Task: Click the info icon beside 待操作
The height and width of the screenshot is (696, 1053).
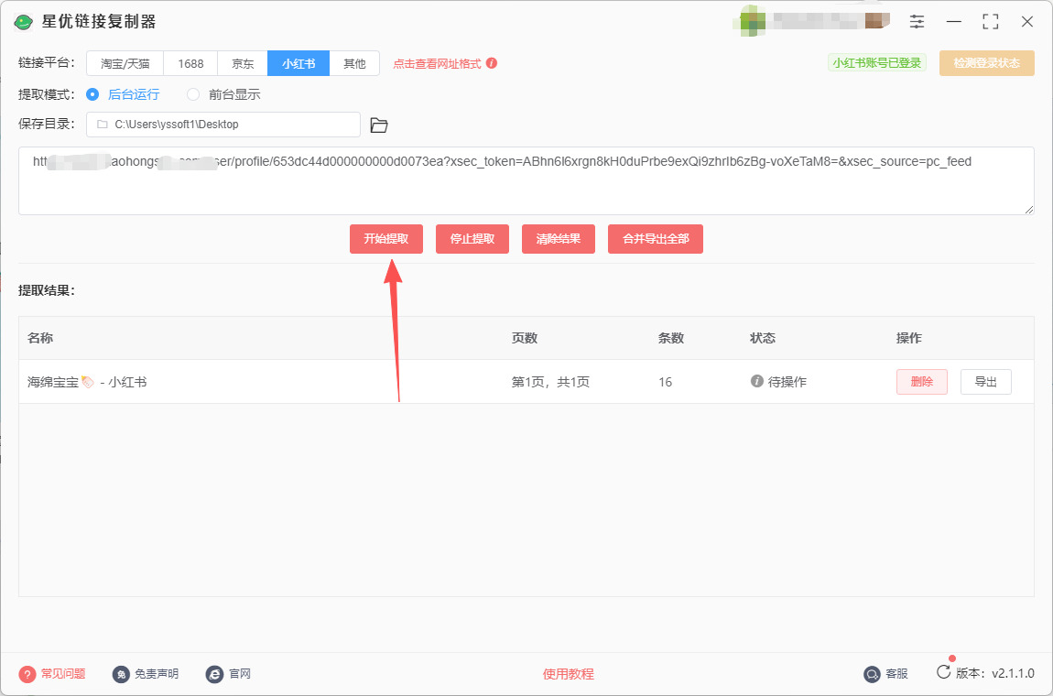Action: click(757, 382)
